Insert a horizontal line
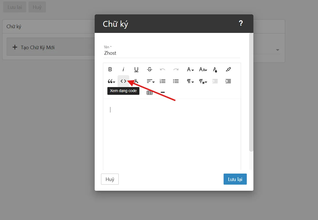 pos(163,92)
